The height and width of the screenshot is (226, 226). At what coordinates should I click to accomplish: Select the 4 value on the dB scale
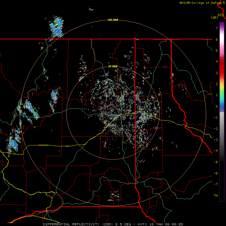click(x=217, y=62)
